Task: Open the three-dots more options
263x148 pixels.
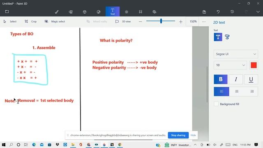Action: (204, 22)
